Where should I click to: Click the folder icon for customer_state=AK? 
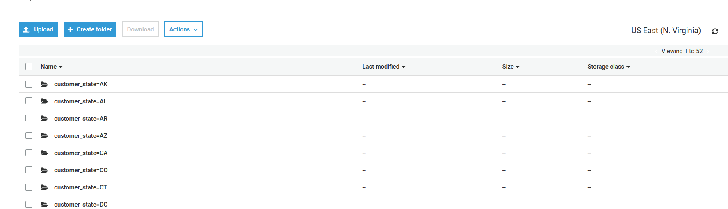[x=44, y=84]
